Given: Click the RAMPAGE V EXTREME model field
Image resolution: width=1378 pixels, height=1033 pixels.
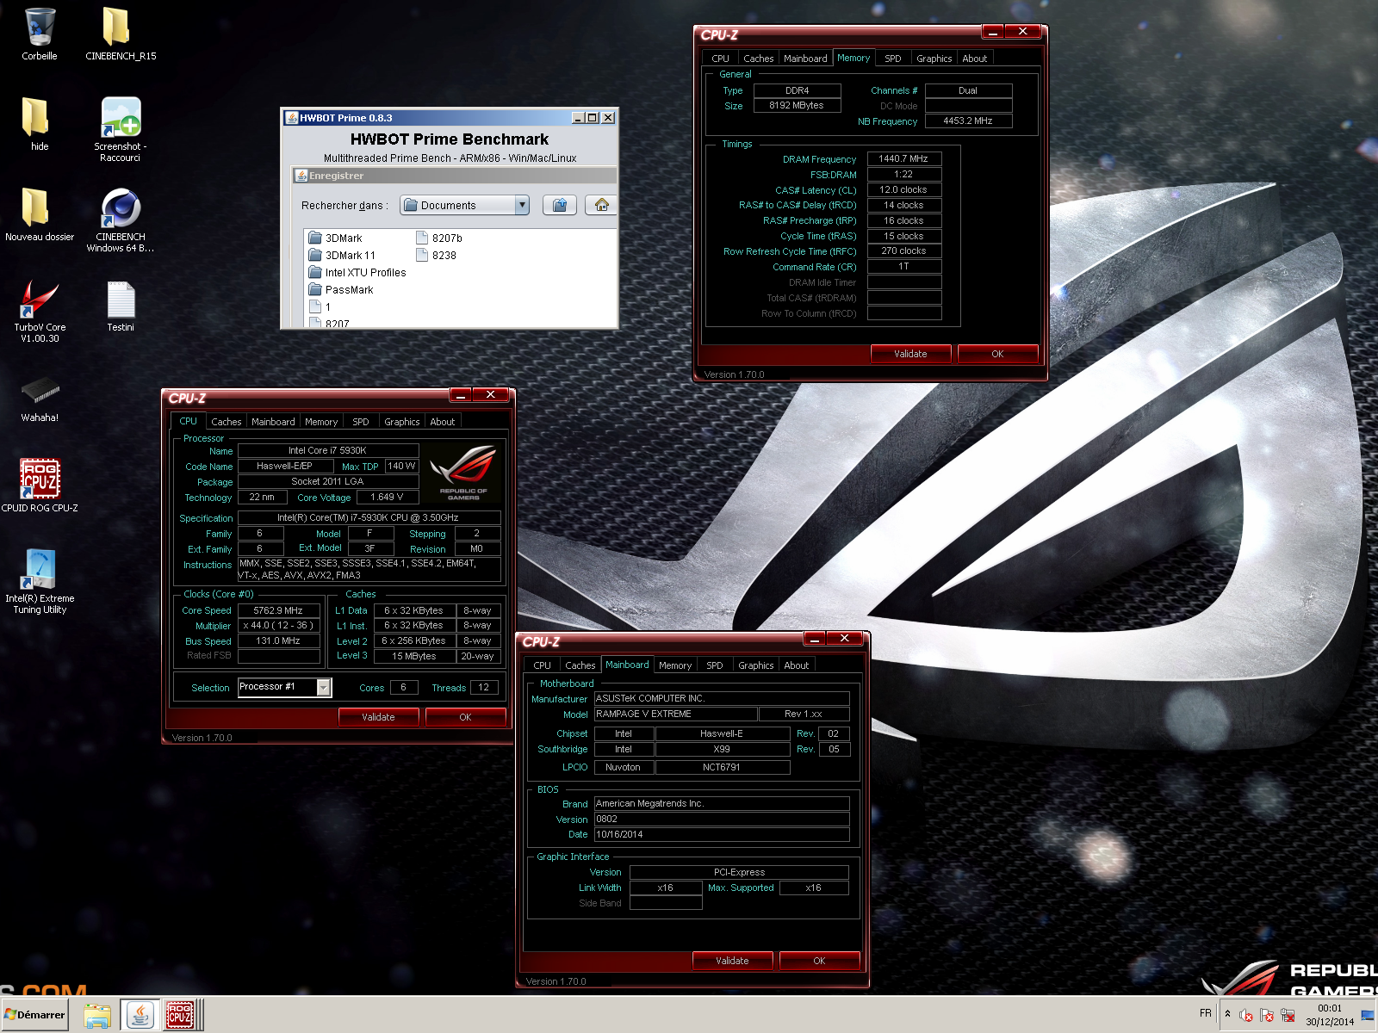Looking at the screenshot, I should (x=675, y=714).
